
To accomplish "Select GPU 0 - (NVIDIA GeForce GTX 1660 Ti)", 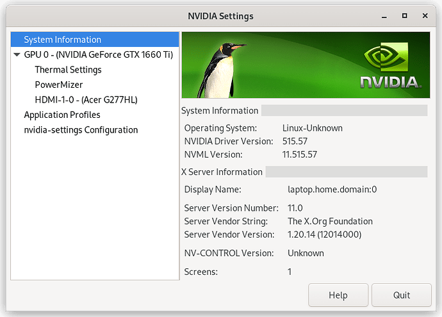I will [x=99, y=54].
